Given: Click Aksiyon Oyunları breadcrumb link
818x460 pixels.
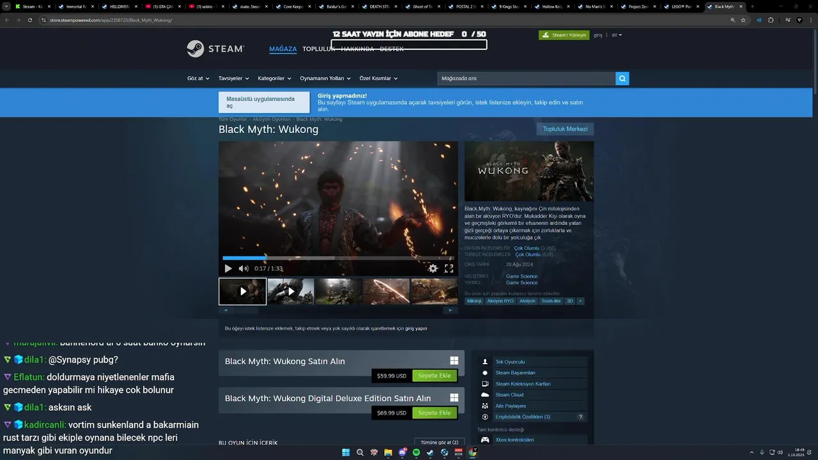Looking at the screenshot, I should point(272,119).
